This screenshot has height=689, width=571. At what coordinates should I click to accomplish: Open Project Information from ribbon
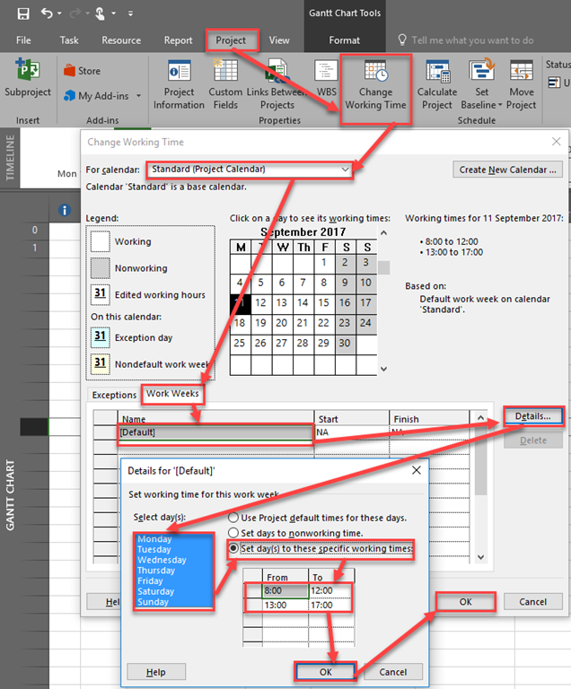tap(179, 73)
